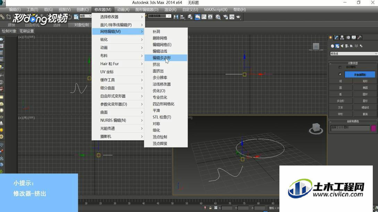Open the Rendered Frame Window icon
The height and width of the screenshot is (212, 378).
tap(232, 17)
